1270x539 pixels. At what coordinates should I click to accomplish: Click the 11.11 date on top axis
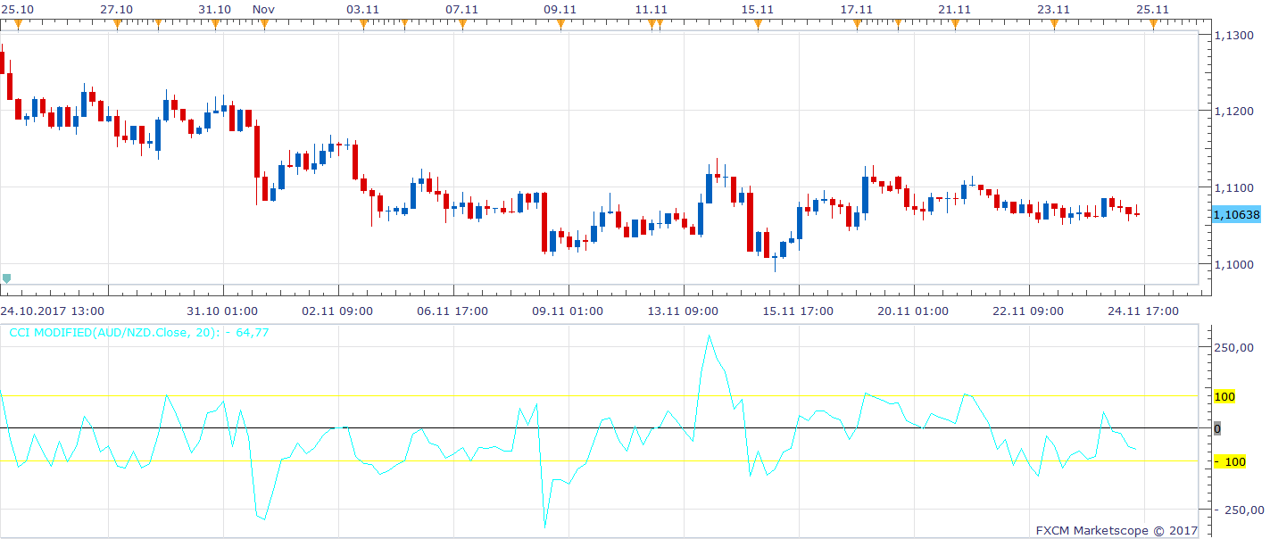pyautogui.click(x=652, y=9)
